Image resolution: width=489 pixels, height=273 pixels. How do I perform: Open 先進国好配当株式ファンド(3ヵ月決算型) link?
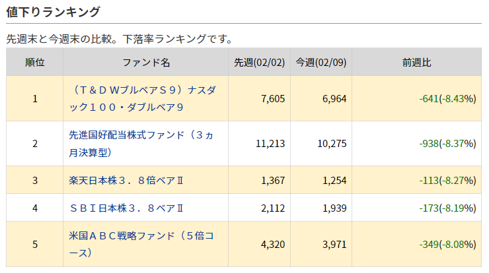(141, 144)
